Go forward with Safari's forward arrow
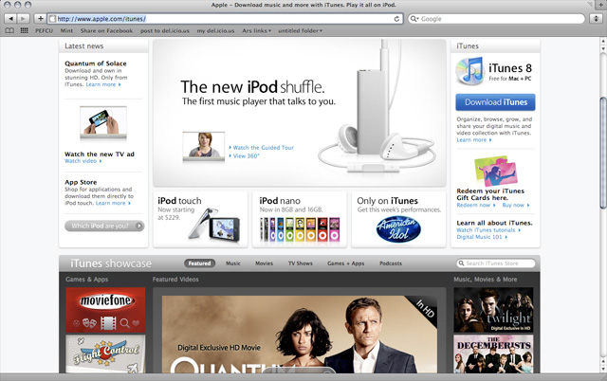The height and width of the screenshot is (381, 607). 23,19
